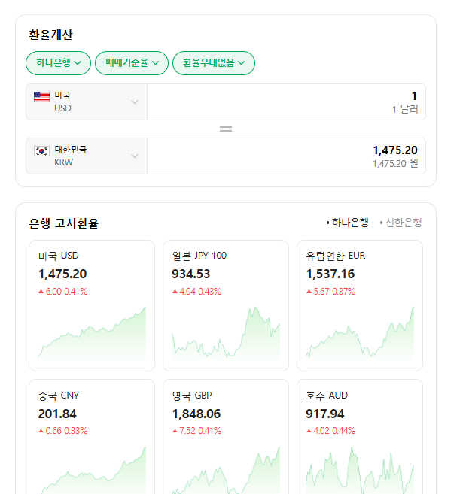The height and width of the screenshot is (494, 469).
Task: Open the 유럽연합 EUR rate card
Action: 360,305
